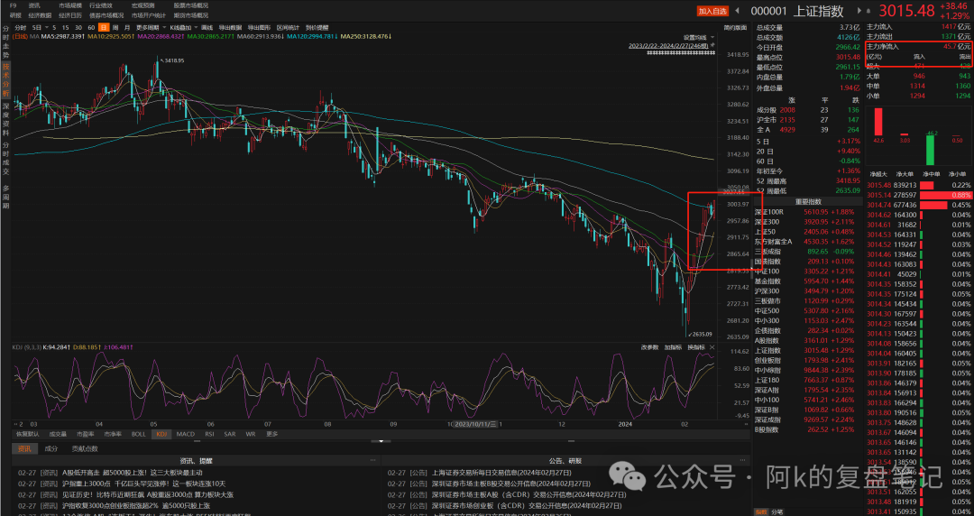Viewport: 974px width, 516px height.
Task: Select 深度资料 in left sidebar
Action: [5, 119]
